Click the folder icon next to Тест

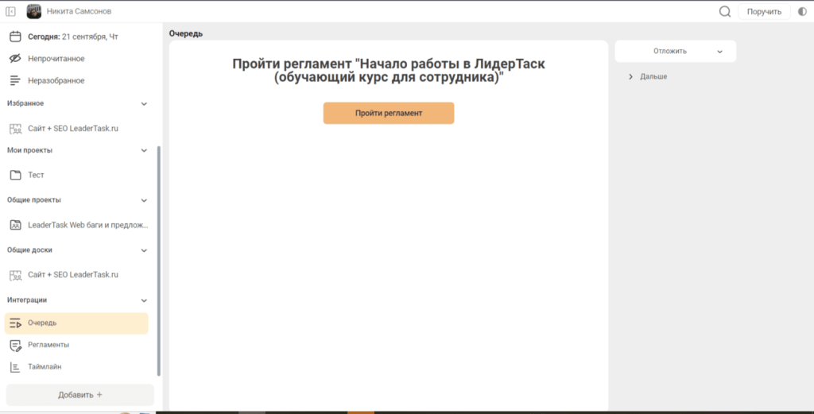16,176
